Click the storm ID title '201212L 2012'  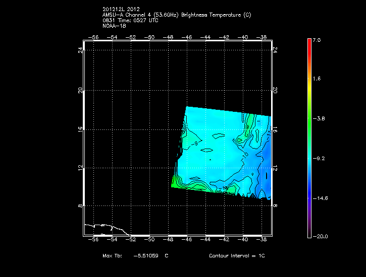pos(120,9)
